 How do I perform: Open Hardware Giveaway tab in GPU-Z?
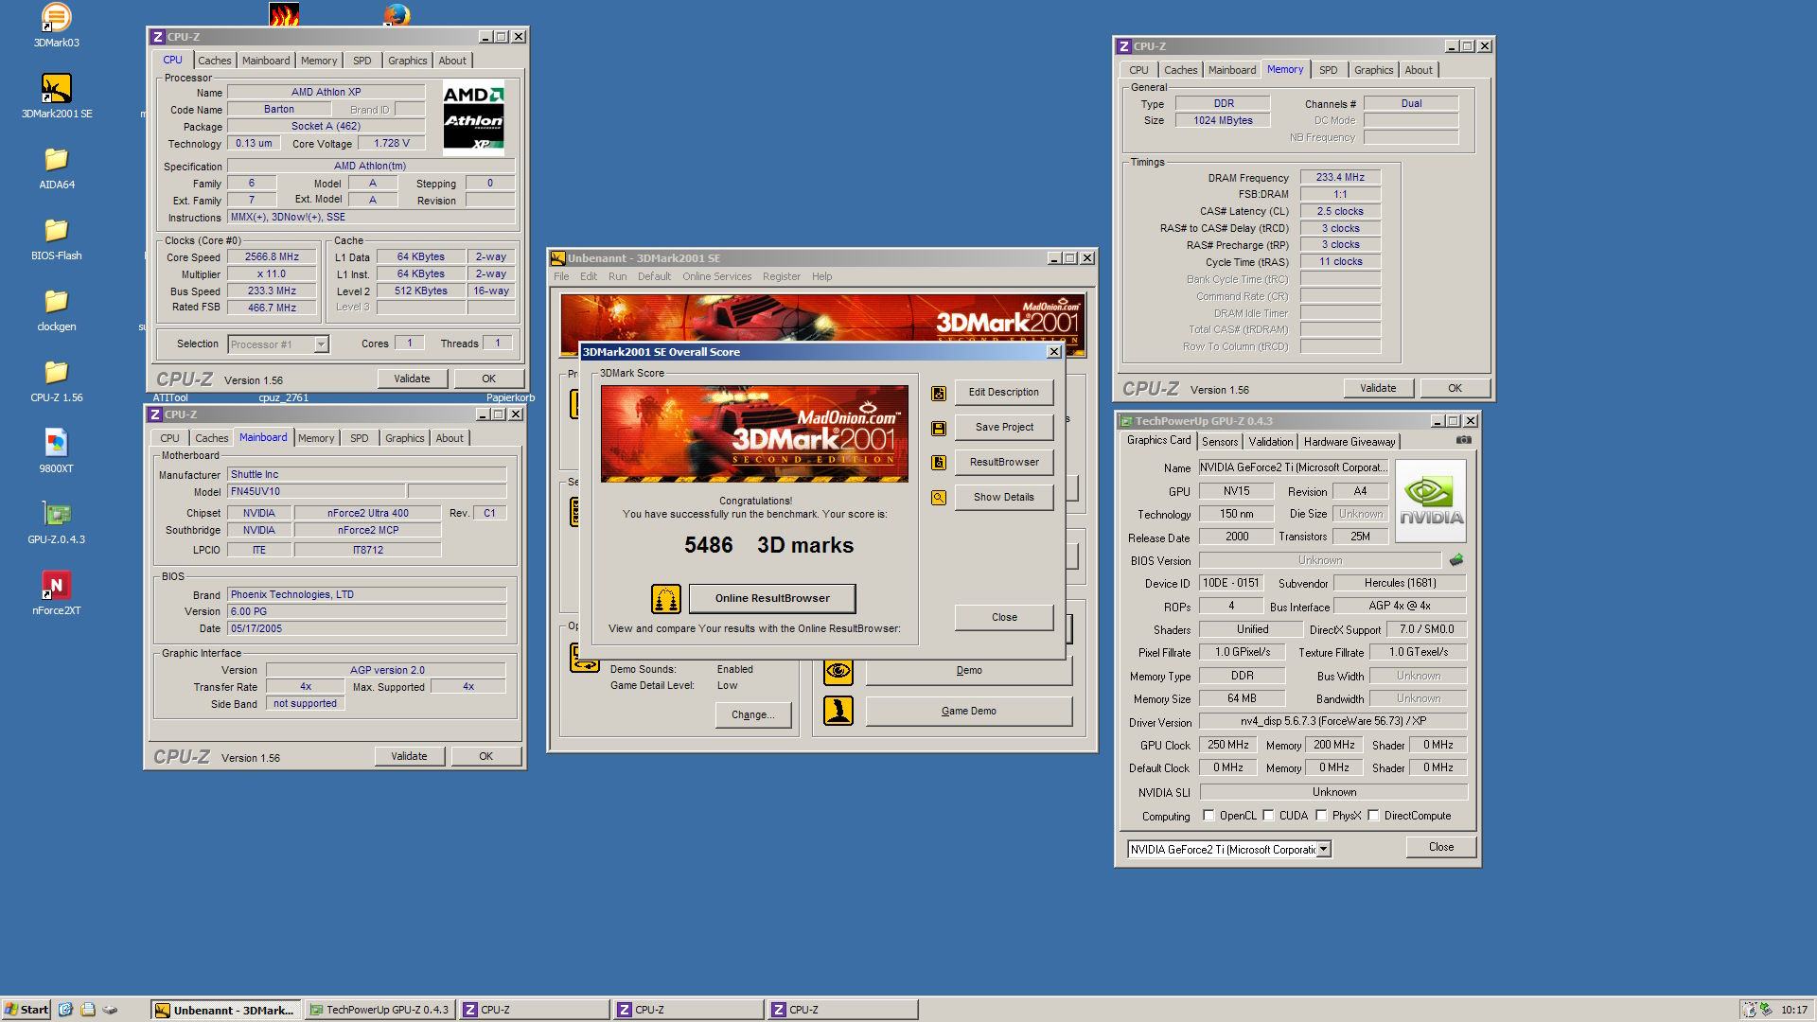point(1349,442)
